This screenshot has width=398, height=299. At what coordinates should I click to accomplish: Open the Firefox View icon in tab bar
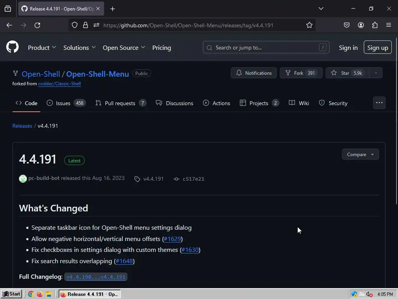(x=8, y=9)
